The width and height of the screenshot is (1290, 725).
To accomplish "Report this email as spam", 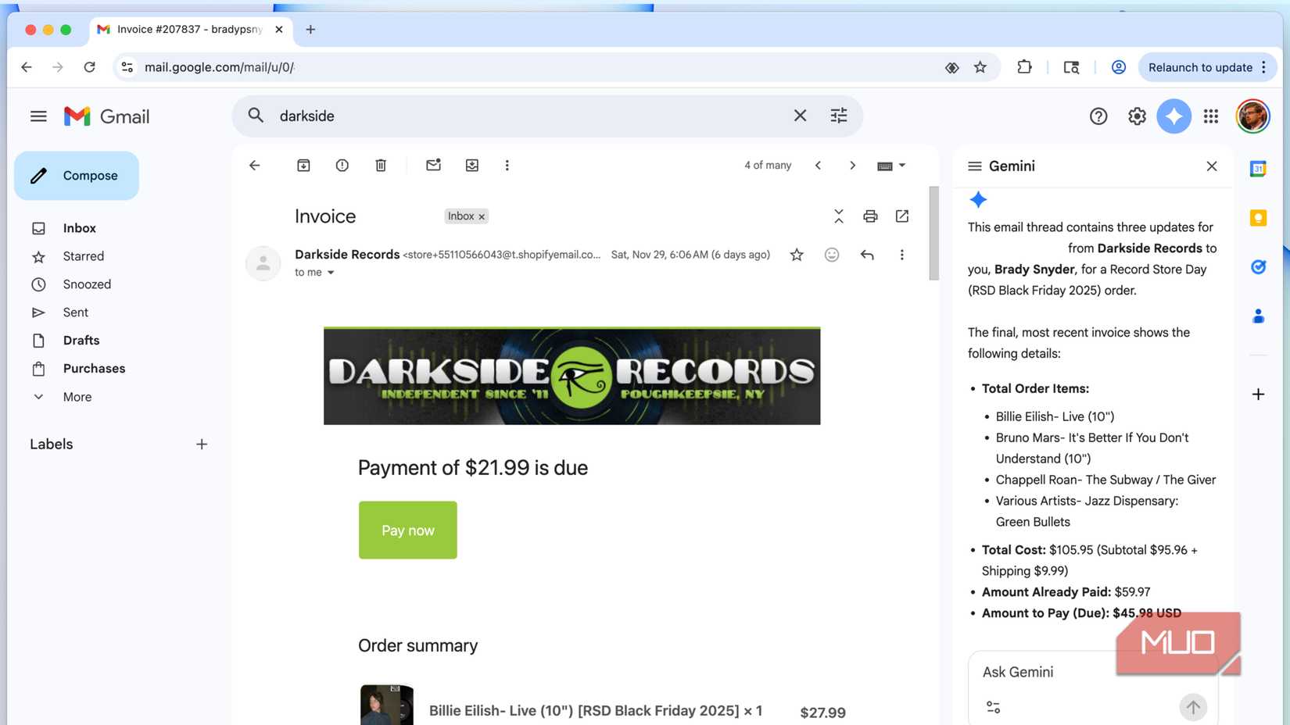I will click(x=342, y=165).
